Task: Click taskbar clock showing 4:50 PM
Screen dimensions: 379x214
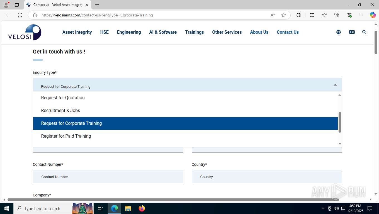Action: click(355, 208)
